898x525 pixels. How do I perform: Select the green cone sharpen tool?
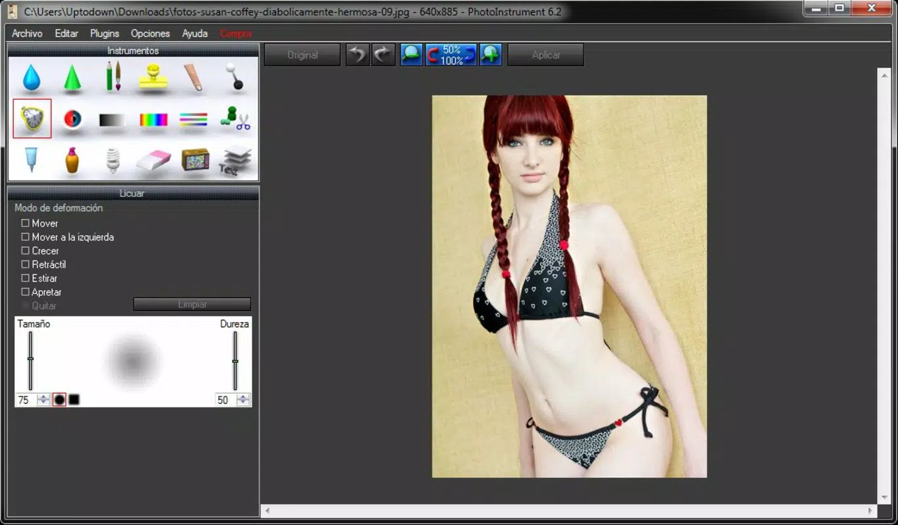point(72,77)
